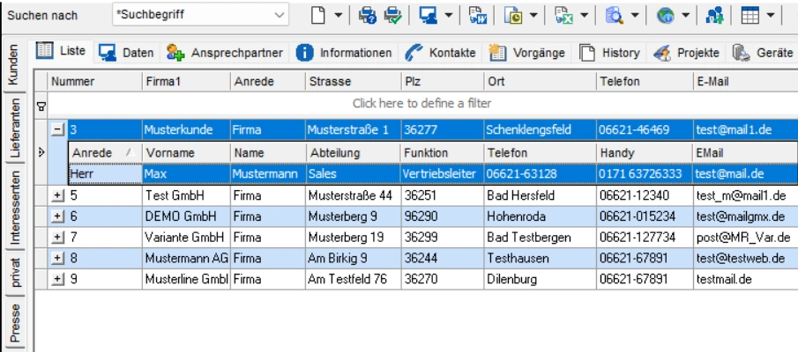Click the Max Vorname cell

point(186,173)
